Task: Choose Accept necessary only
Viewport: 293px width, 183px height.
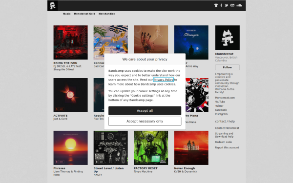Action: pyautogui.click(x=145, y=122)
